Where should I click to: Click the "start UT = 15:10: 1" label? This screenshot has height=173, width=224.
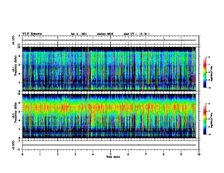point(137,34)
